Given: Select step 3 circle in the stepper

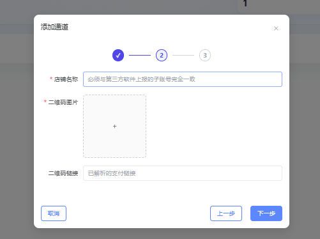Looking at the screenshot, I should 205,56.
